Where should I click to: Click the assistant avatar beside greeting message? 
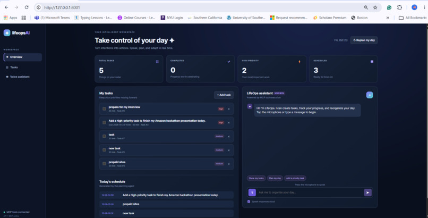click(x=250, y=106)
